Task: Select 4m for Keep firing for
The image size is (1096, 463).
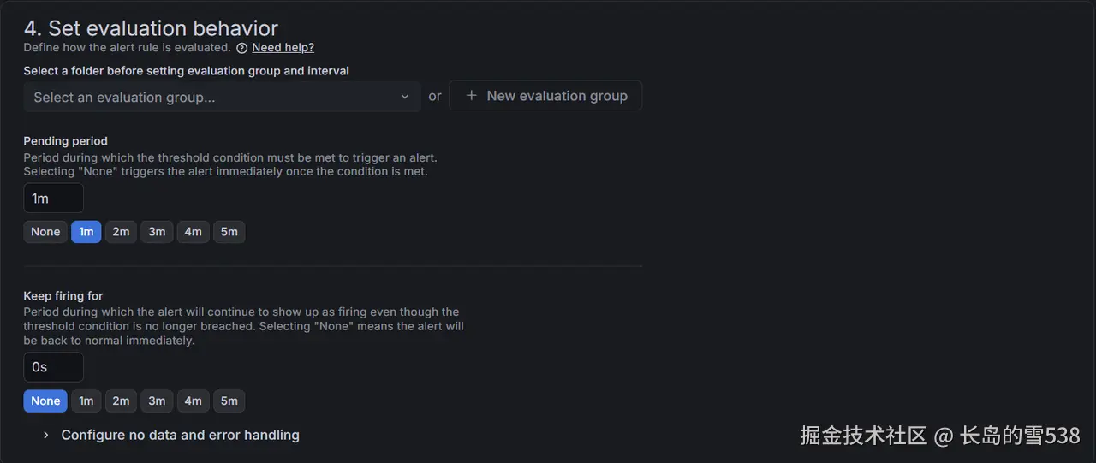Action: [x=193, y=401]
